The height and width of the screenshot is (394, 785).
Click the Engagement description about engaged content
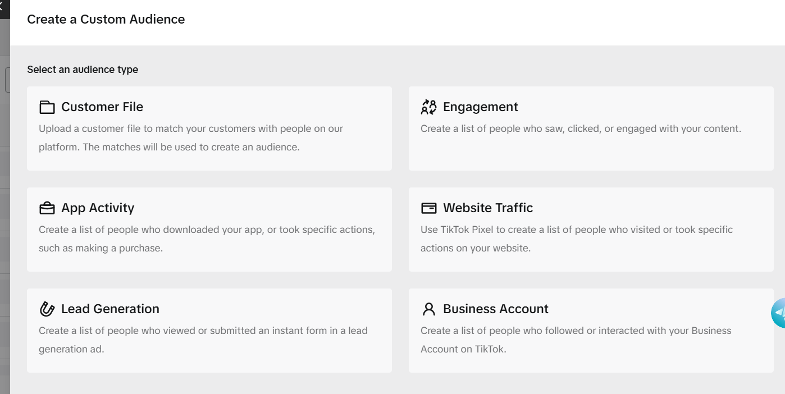[581, 129]
